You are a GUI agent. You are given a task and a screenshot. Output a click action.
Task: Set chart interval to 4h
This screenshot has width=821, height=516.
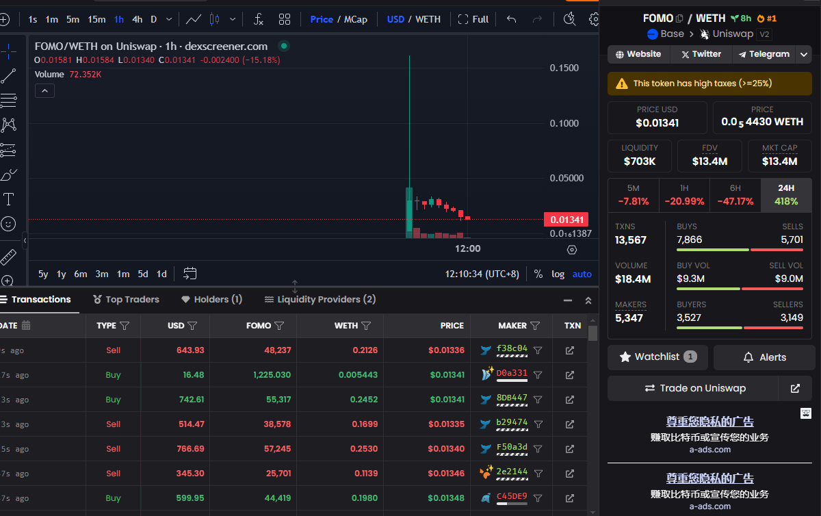pyautogui.click(x=138, y=19)
